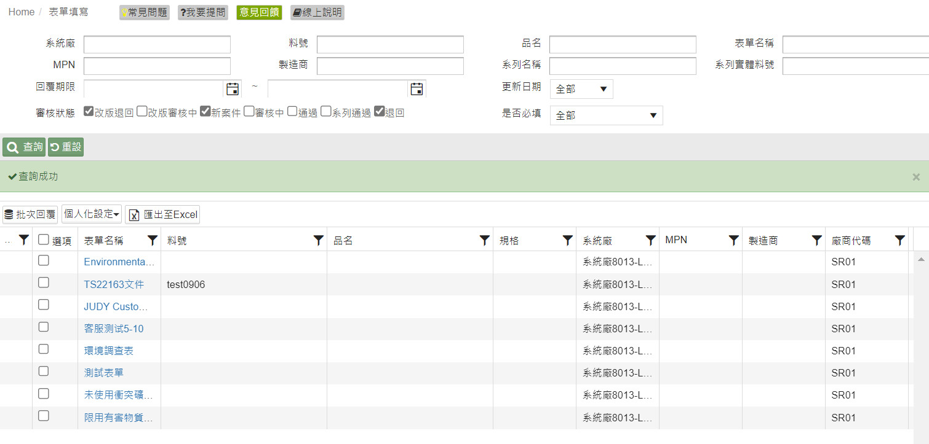This screenshot has height=444, width=929.
Task: Click filter icon in 系統廠 column header
Action: (650, 240)
